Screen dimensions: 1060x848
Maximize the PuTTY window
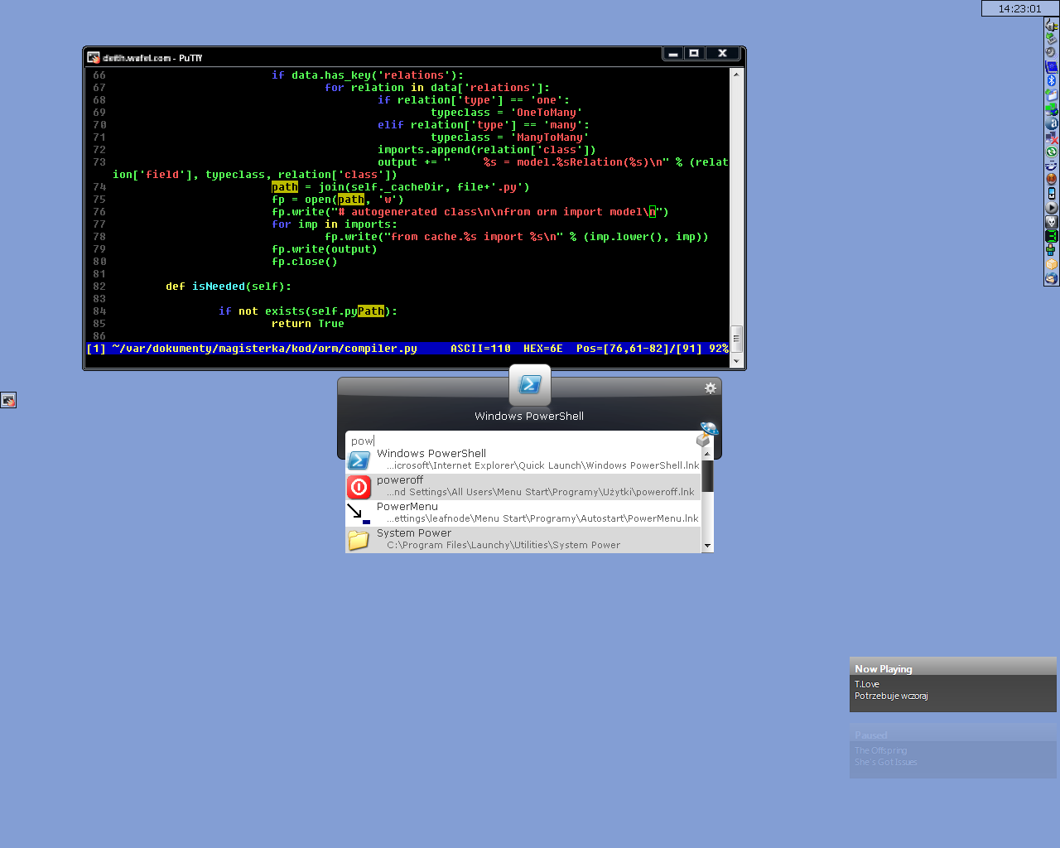coord(694,53)
